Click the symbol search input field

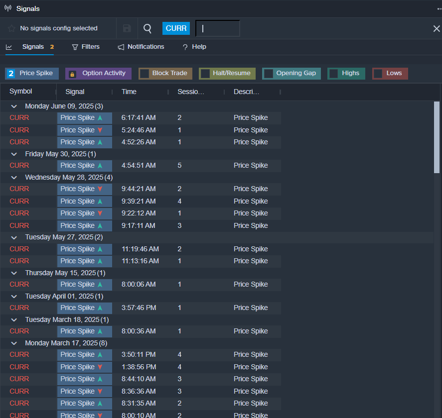[218, 28]
